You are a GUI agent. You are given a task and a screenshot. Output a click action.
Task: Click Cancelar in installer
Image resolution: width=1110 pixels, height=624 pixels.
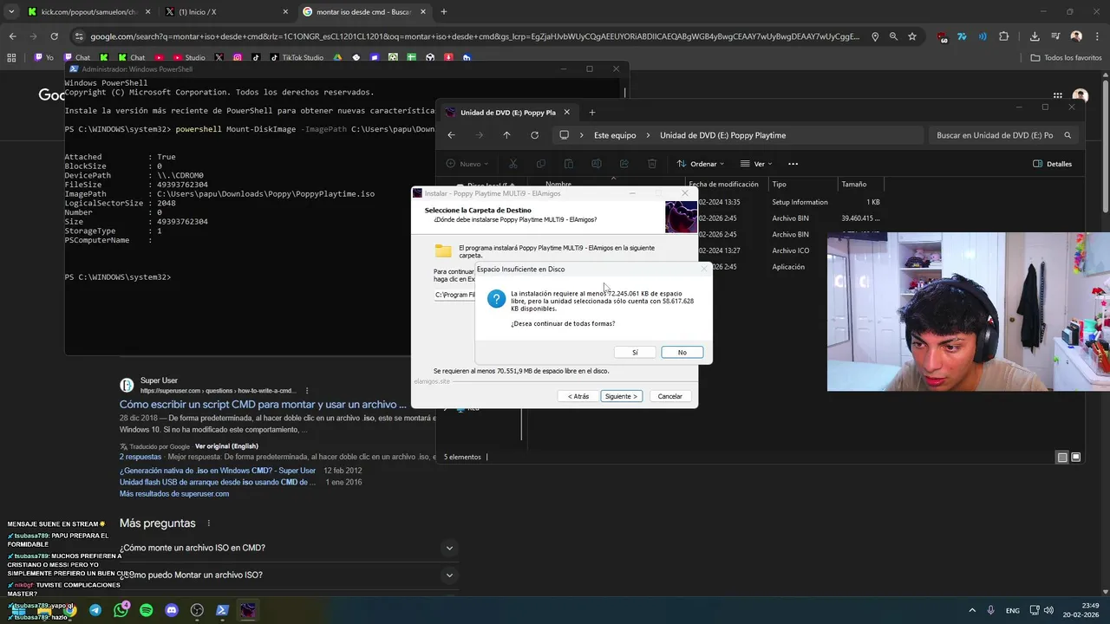point(669,396)
